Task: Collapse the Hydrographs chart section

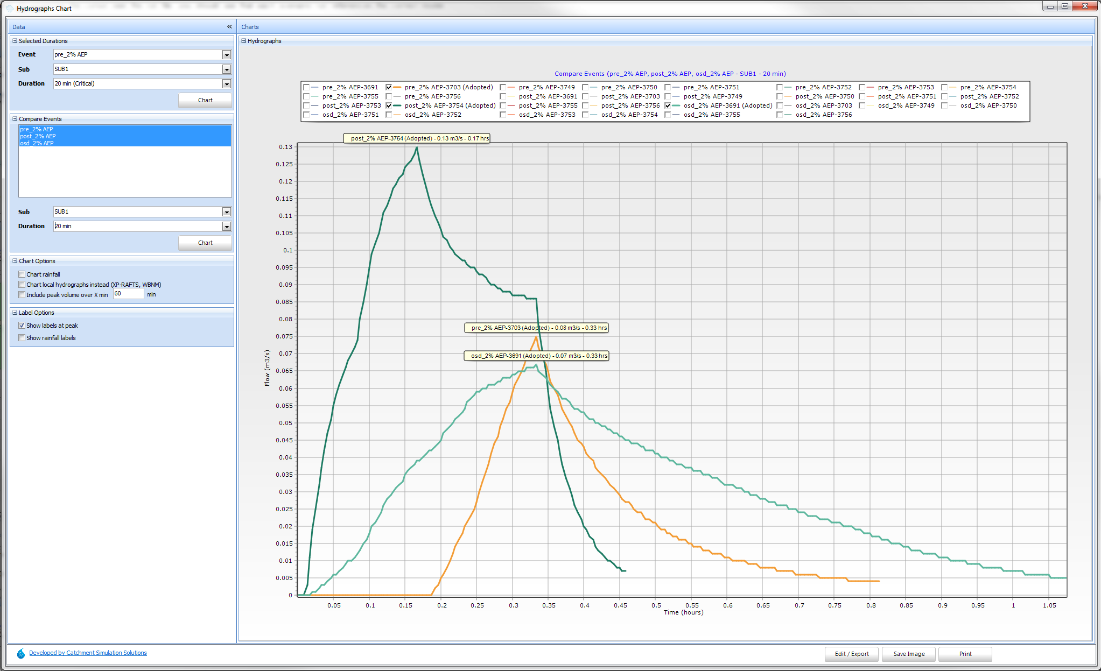Action: pos(244,41)
